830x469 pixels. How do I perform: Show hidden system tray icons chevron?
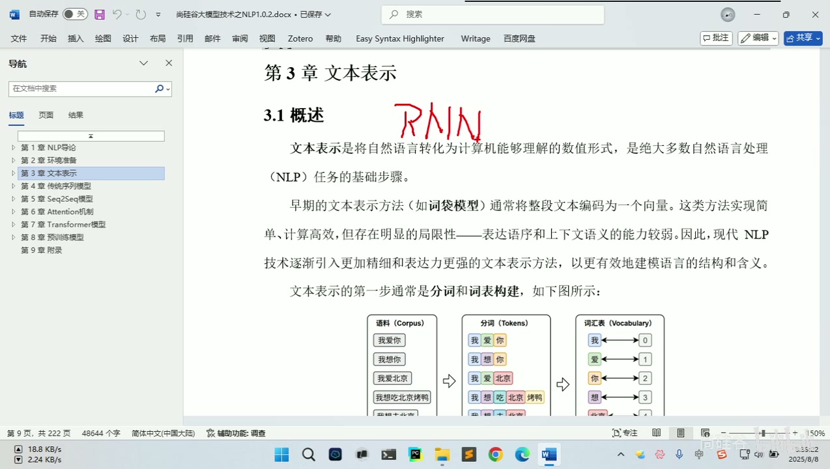[621, 454]
